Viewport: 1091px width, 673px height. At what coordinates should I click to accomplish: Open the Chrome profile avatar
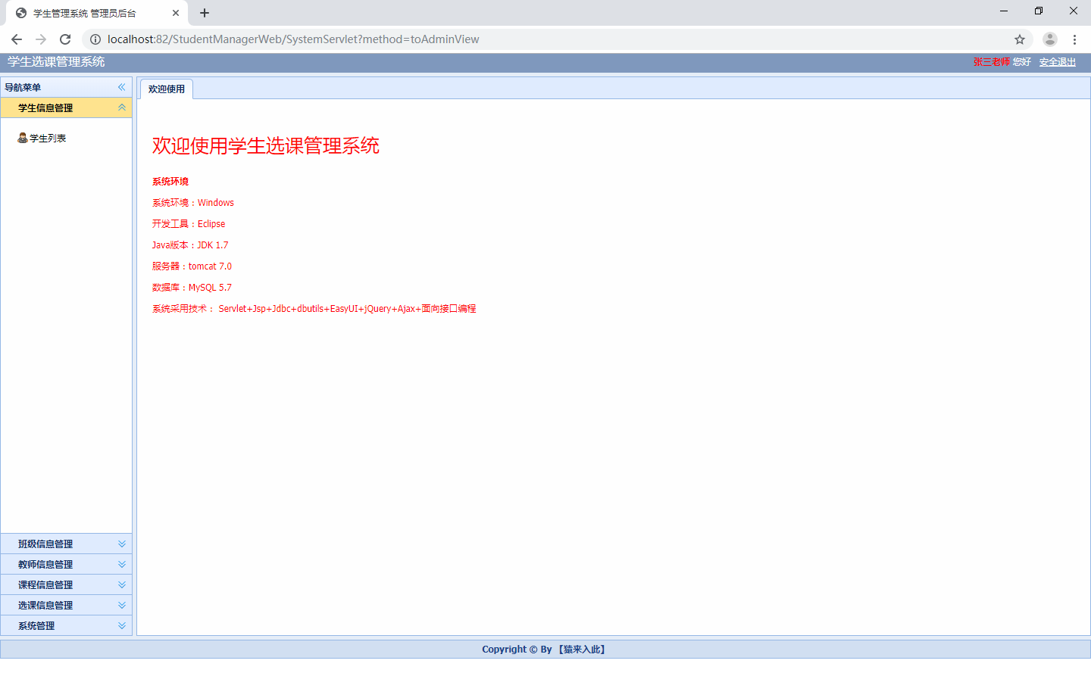tap(1050, 39)
